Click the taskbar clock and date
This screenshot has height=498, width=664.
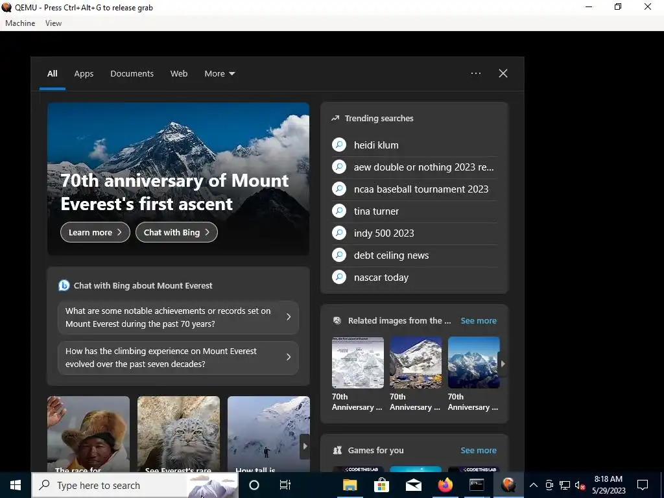point(608,485)
